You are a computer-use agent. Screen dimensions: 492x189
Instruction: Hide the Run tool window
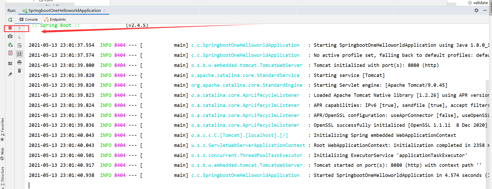[x=485, y=10]
